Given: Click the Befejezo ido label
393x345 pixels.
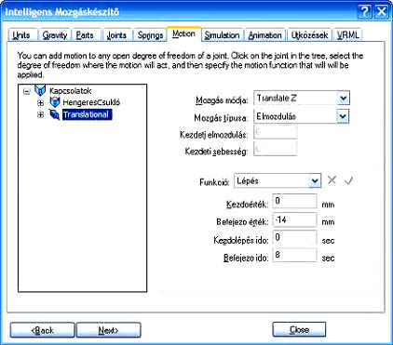Looking at the screenshot, I should point(246,258).
